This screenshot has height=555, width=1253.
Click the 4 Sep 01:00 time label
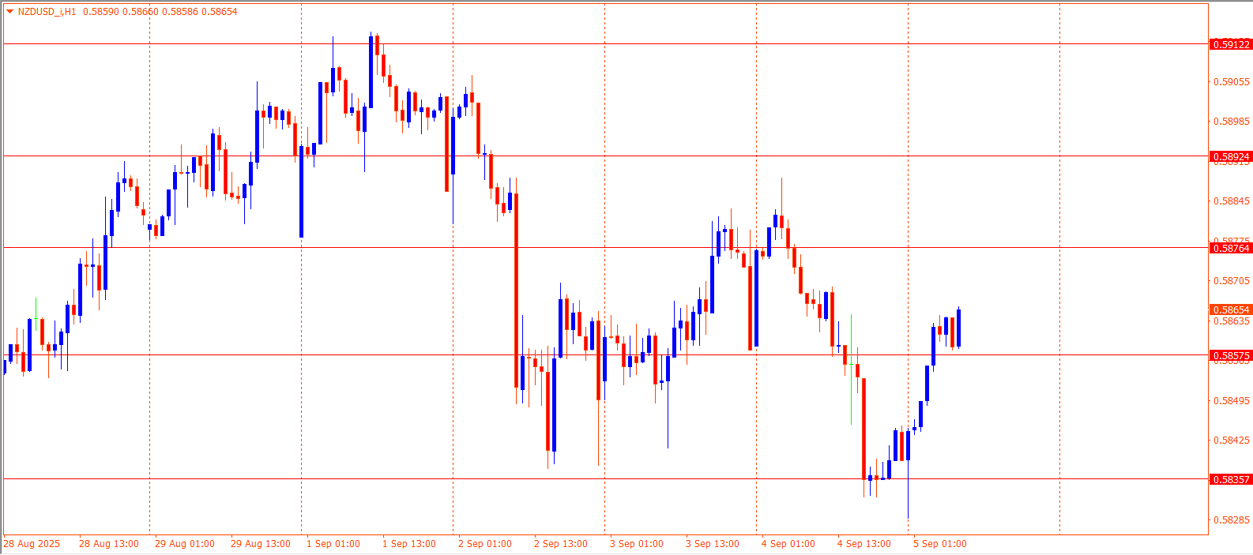(788, 544)
